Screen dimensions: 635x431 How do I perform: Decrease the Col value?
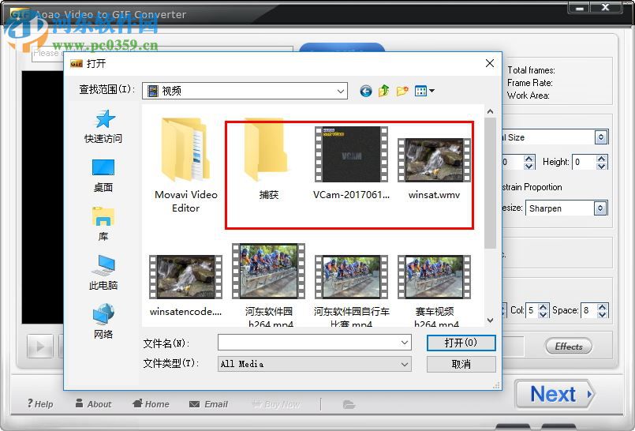[543, 314]
